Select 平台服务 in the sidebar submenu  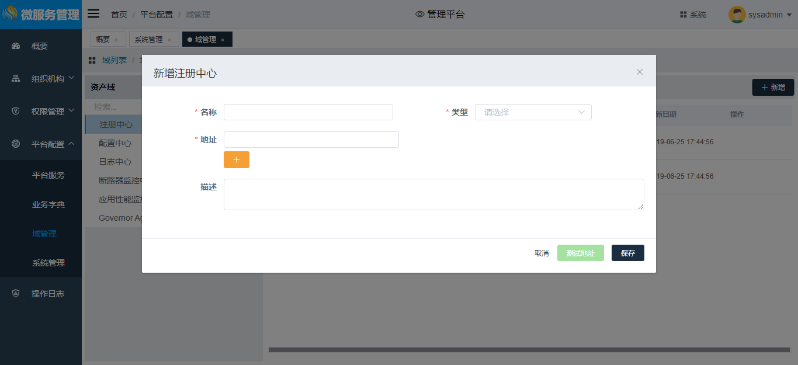point(48,175)
